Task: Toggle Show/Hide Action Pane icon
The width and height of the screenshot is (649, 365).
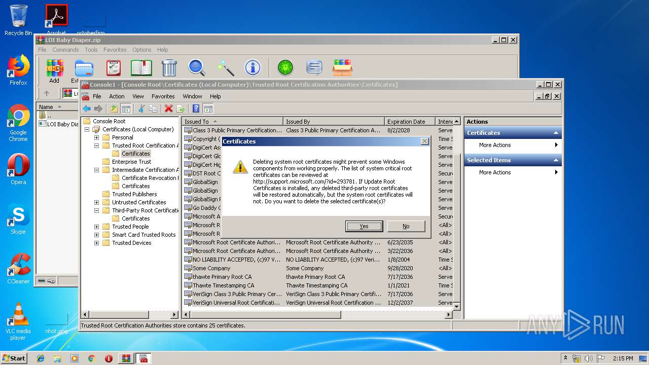Action: click(208, 108)
